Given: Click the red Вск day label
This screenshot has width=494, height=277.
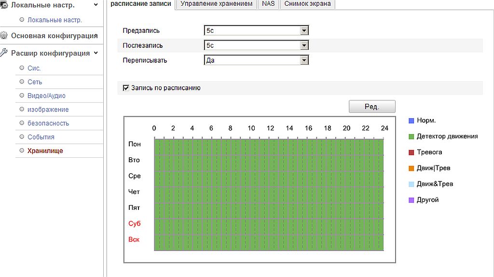Looking at the screenshot, I should point(134,239).
